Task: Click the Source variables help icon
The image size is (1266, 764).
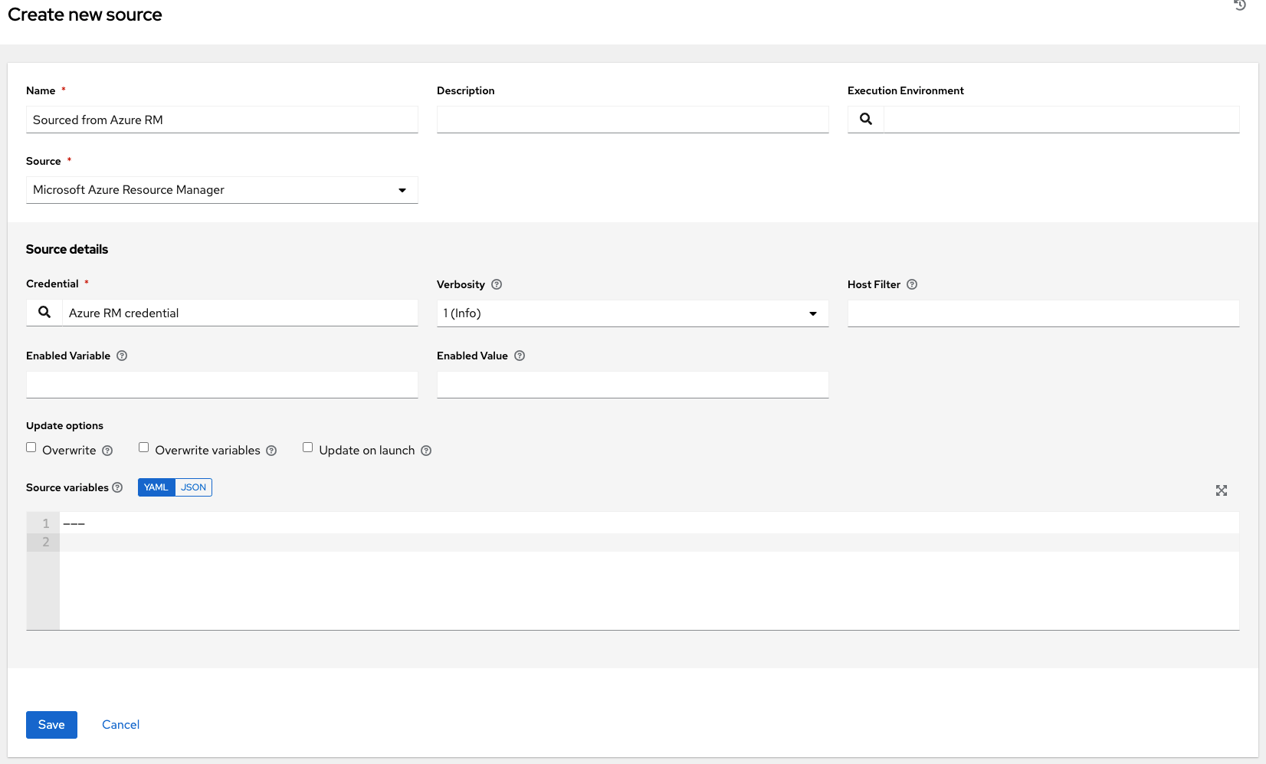Action: 118,487
